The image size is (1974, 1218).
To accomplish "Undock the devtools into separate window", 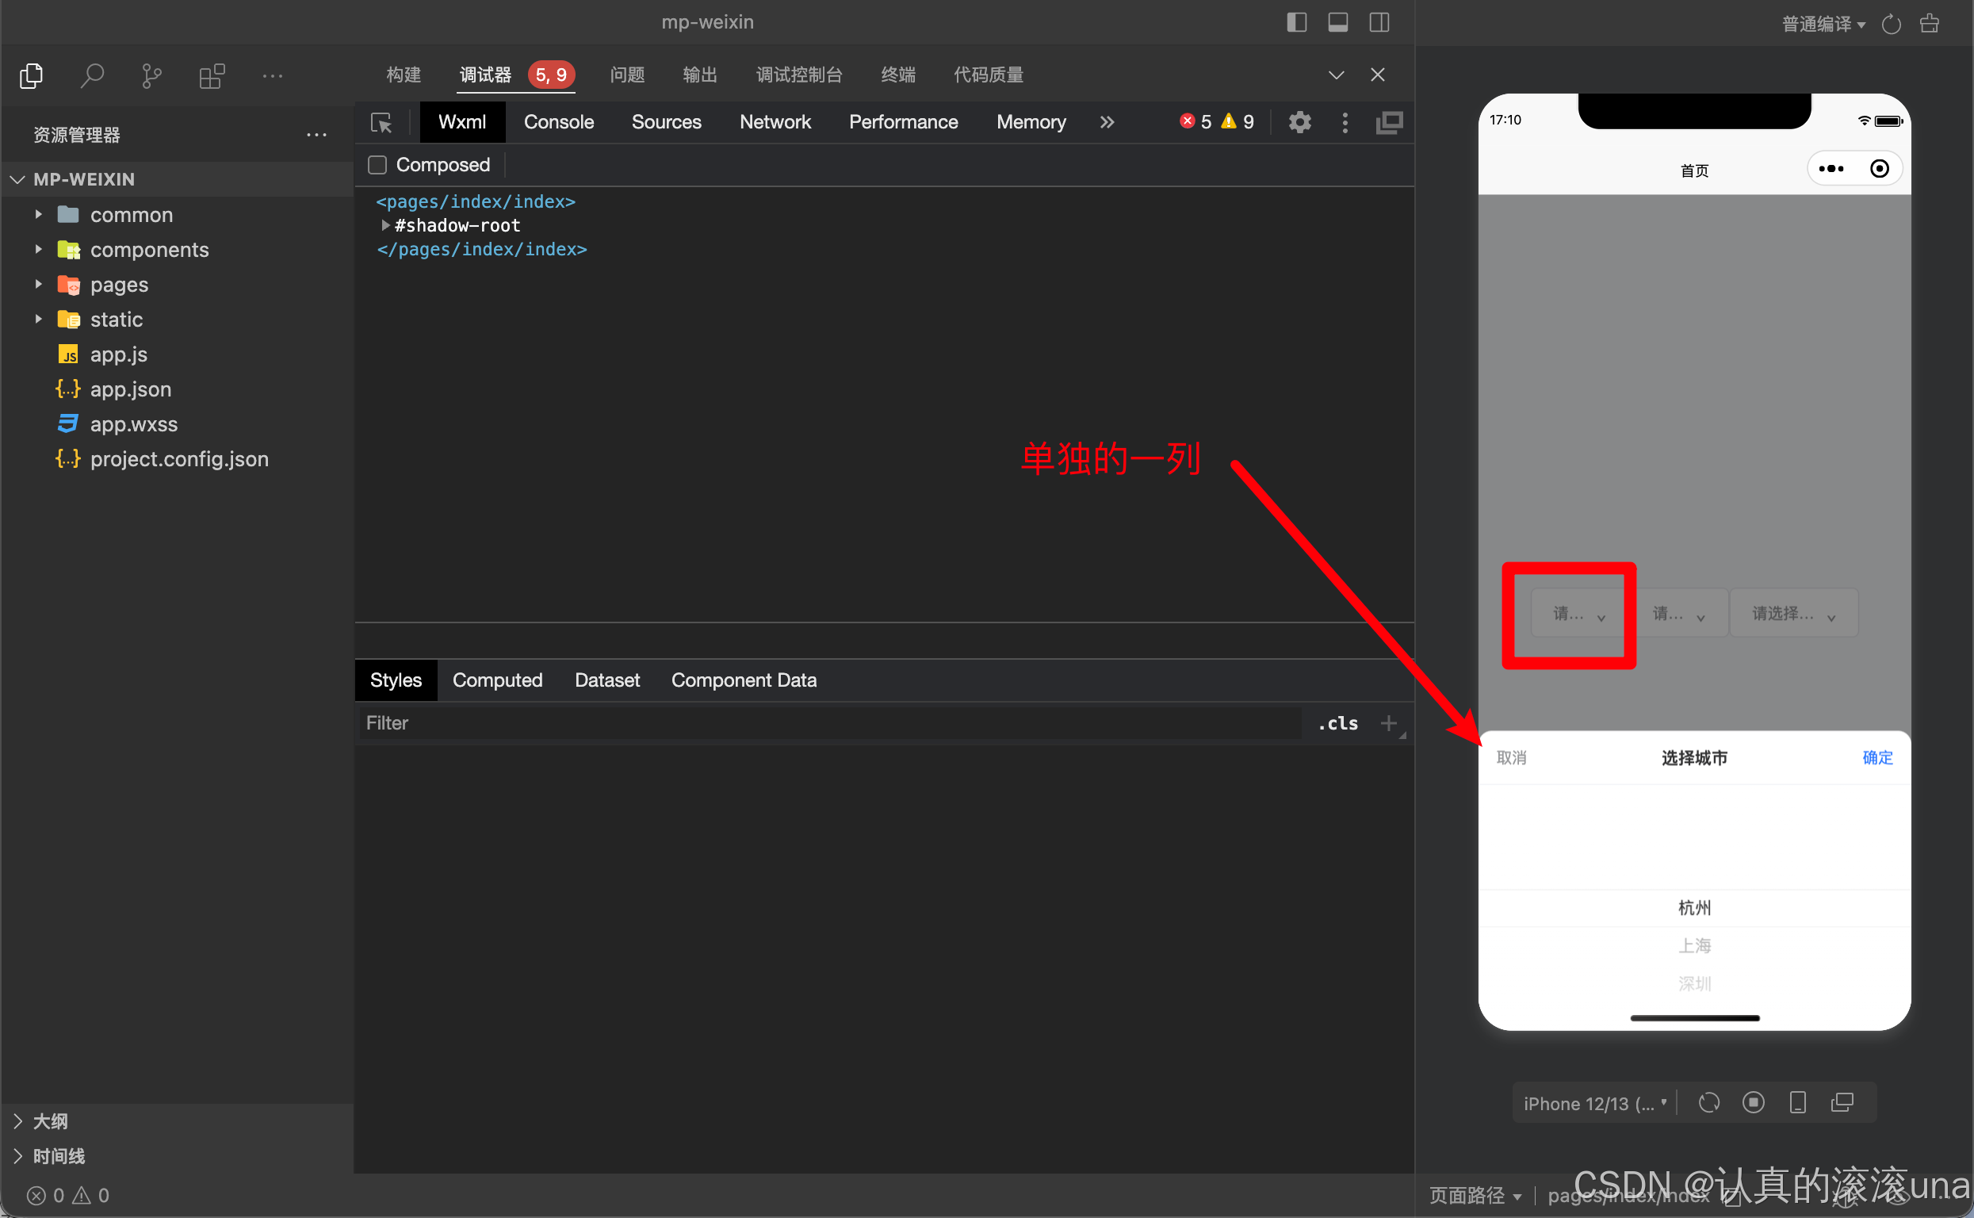I will pos(1389,122).
